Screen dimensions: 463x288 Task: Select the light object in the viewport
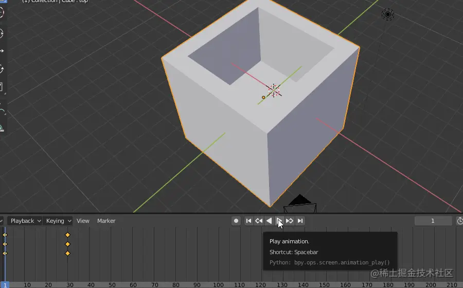pyautogui.click(x=388, y=14)
